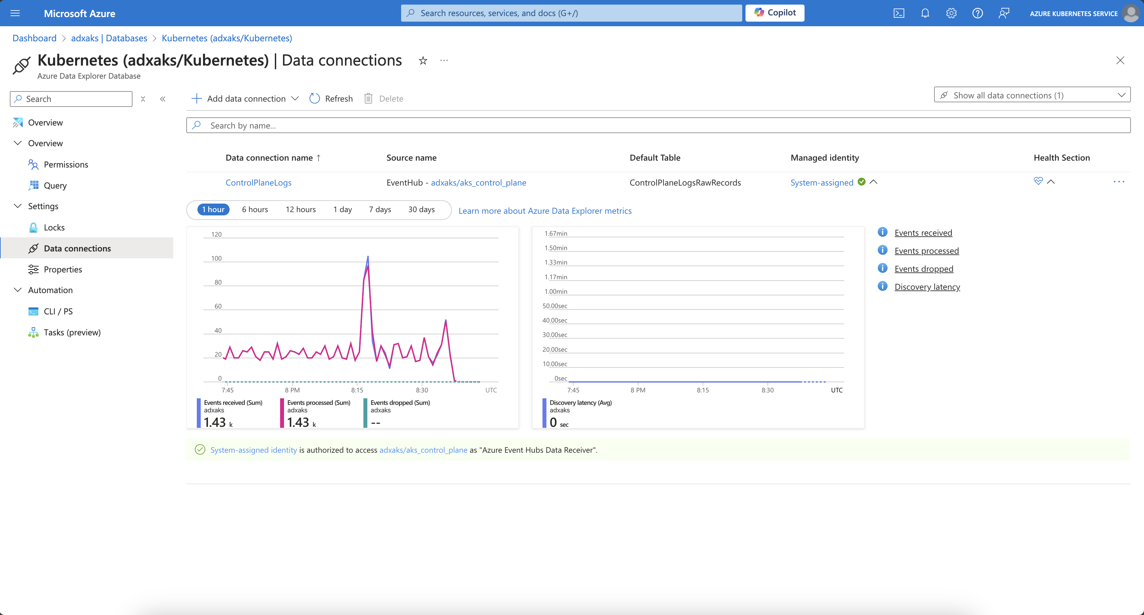Open Query in the sidebar menu
Screen dimensions: 1144x615
tap(55, 186)
